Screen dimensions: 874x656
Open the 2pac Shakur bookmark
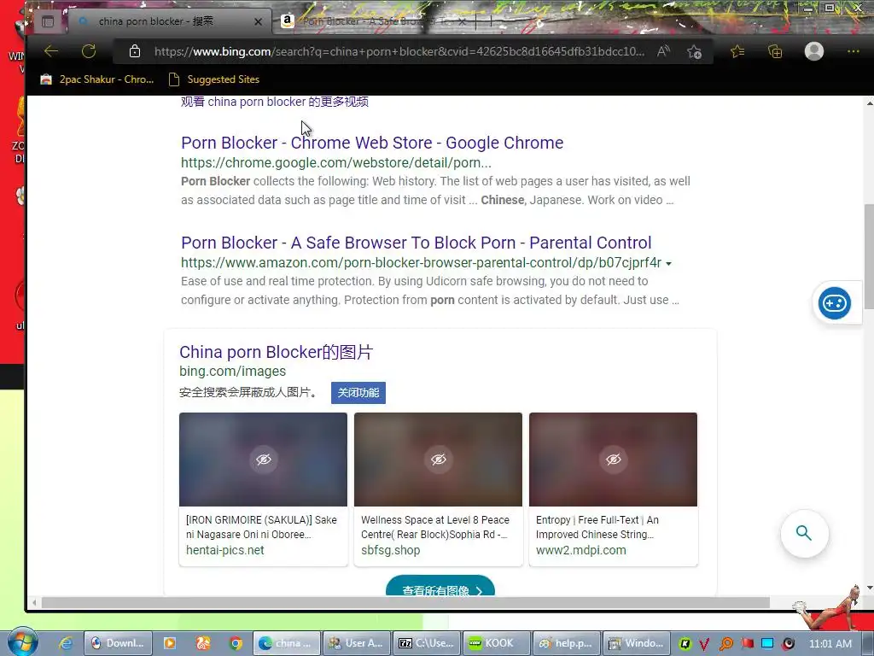point(97,79)
